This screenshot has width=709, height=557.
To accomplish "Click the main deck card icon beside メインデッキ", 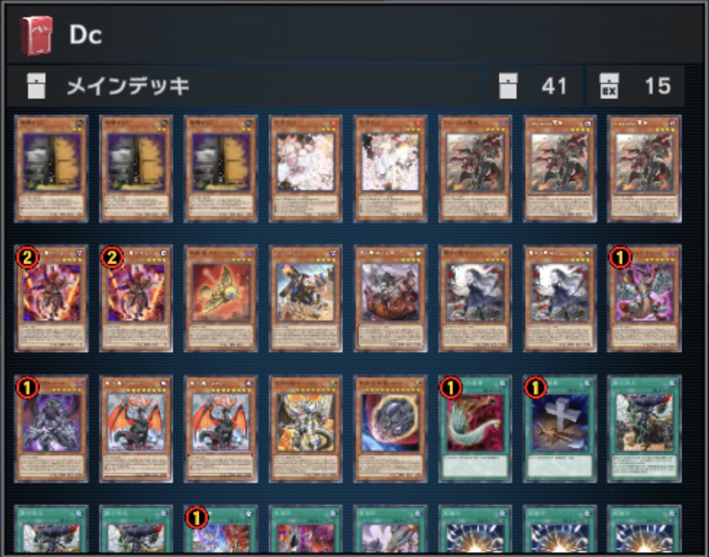I will pyautogui.click(x=36, y=86).
